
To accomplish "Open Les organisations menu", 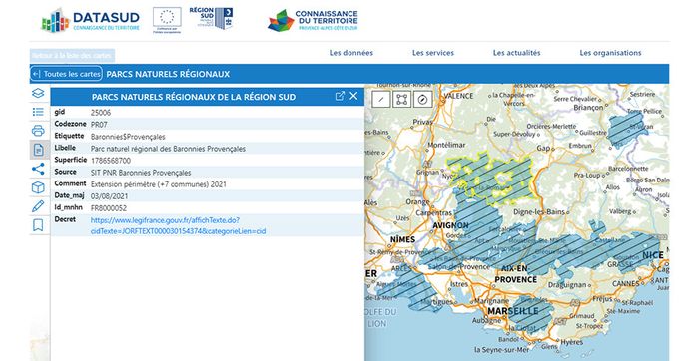I will click(611, 53).
